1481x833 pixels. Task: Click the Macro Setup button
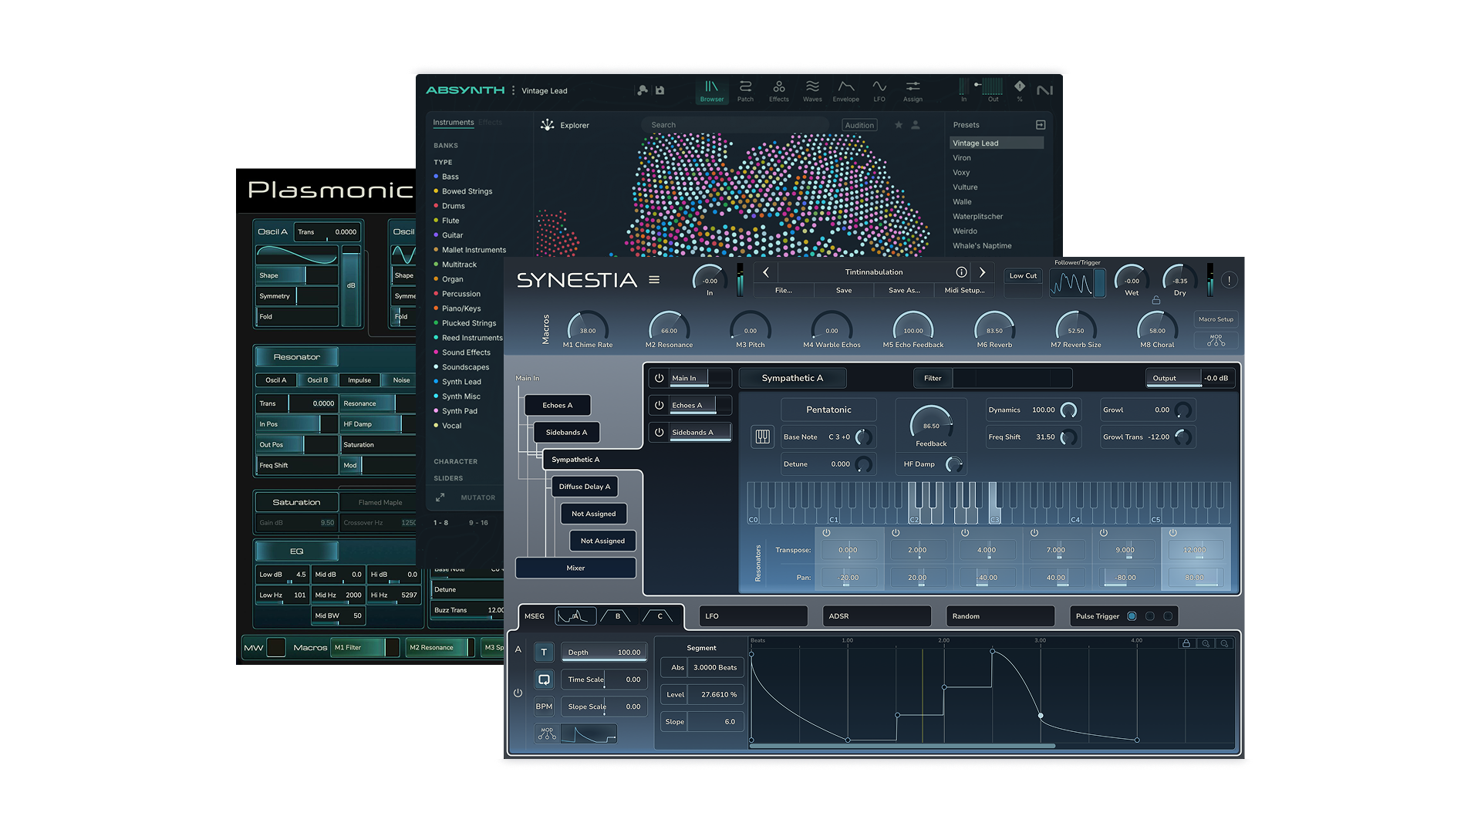1216,319
